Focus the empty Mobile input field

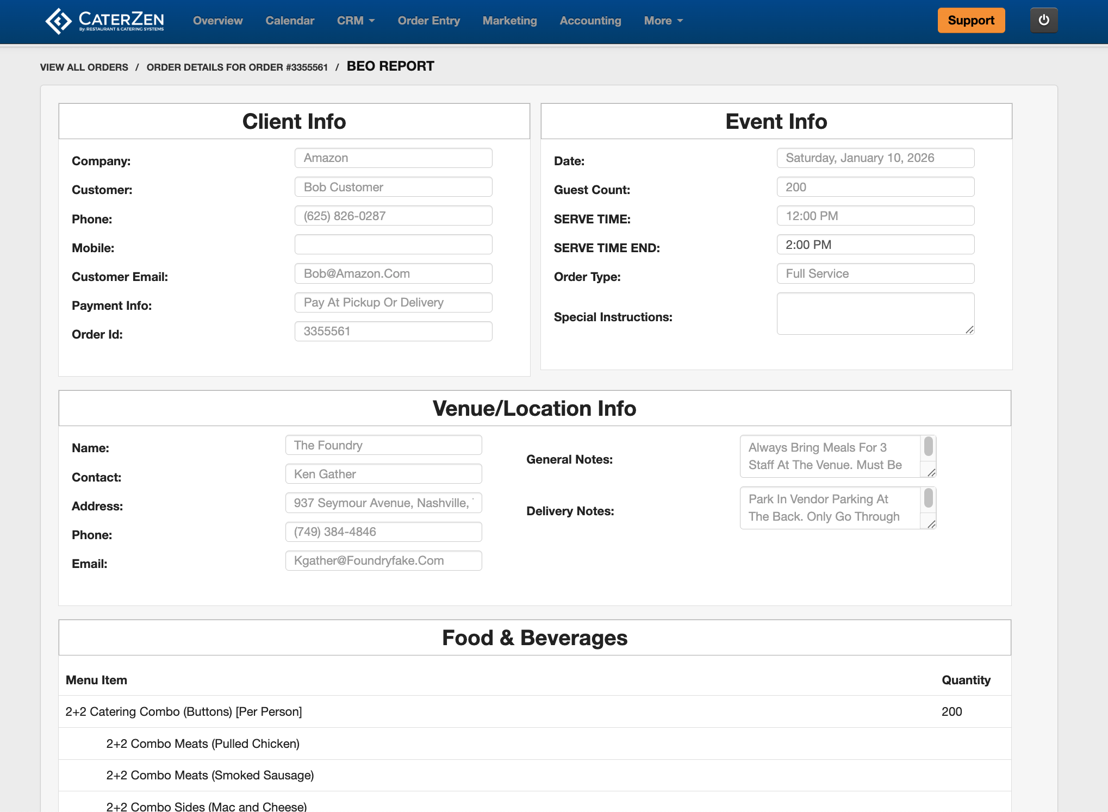393,245
